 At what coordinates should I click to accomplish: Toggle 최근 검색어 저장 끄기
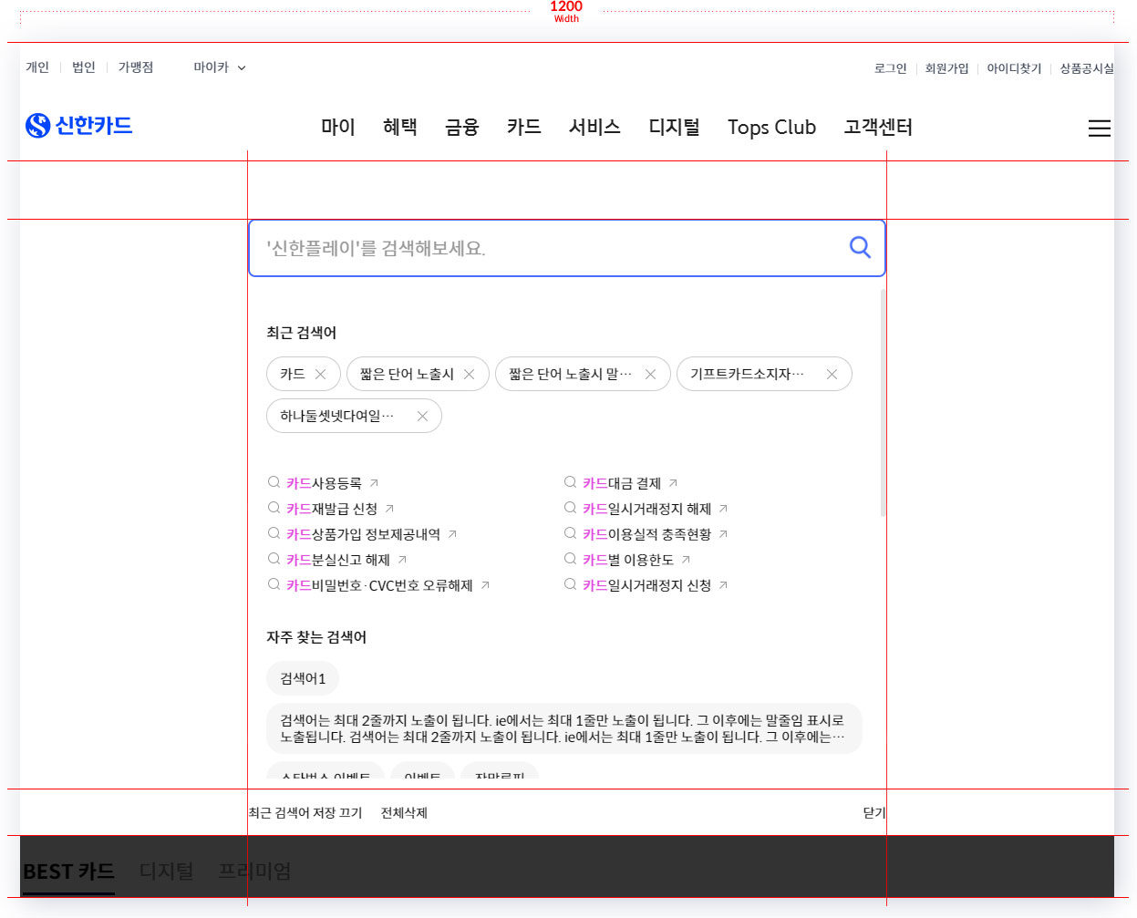tap(305, 813)
